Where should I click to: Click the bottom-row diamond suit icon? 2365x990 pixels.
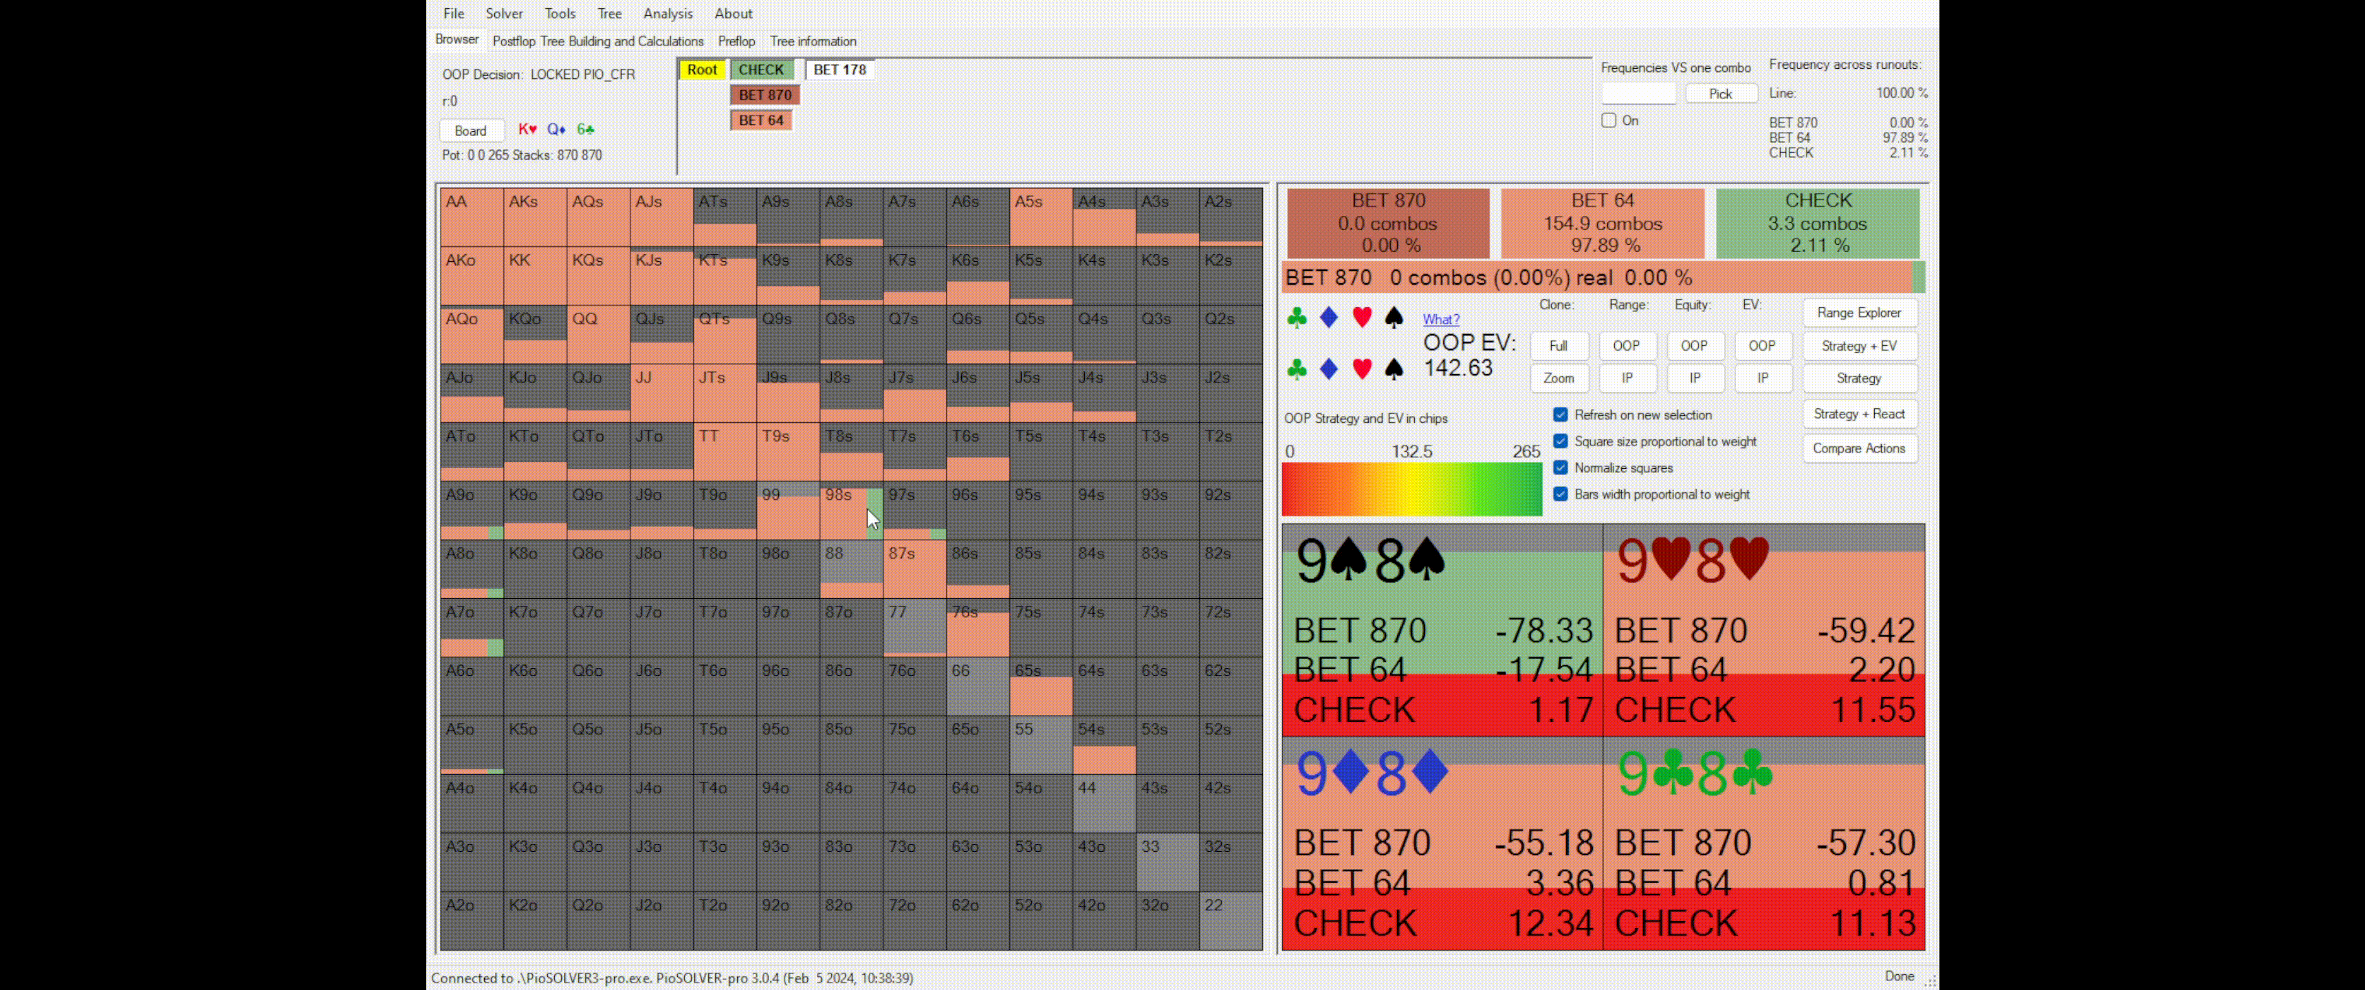tap(1328, 369)
